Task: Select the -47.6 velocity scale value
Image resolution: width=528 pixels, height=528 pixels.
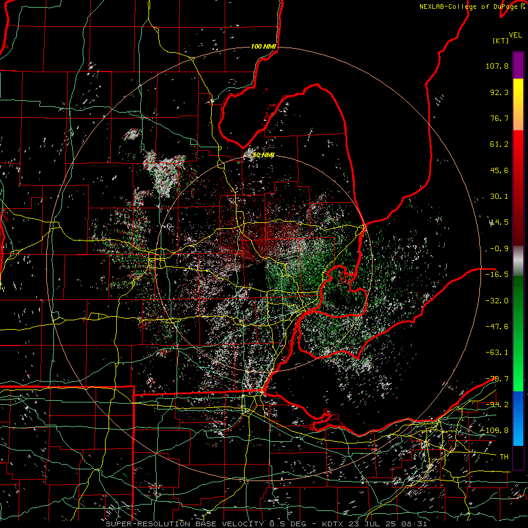Action: [497, 326]
